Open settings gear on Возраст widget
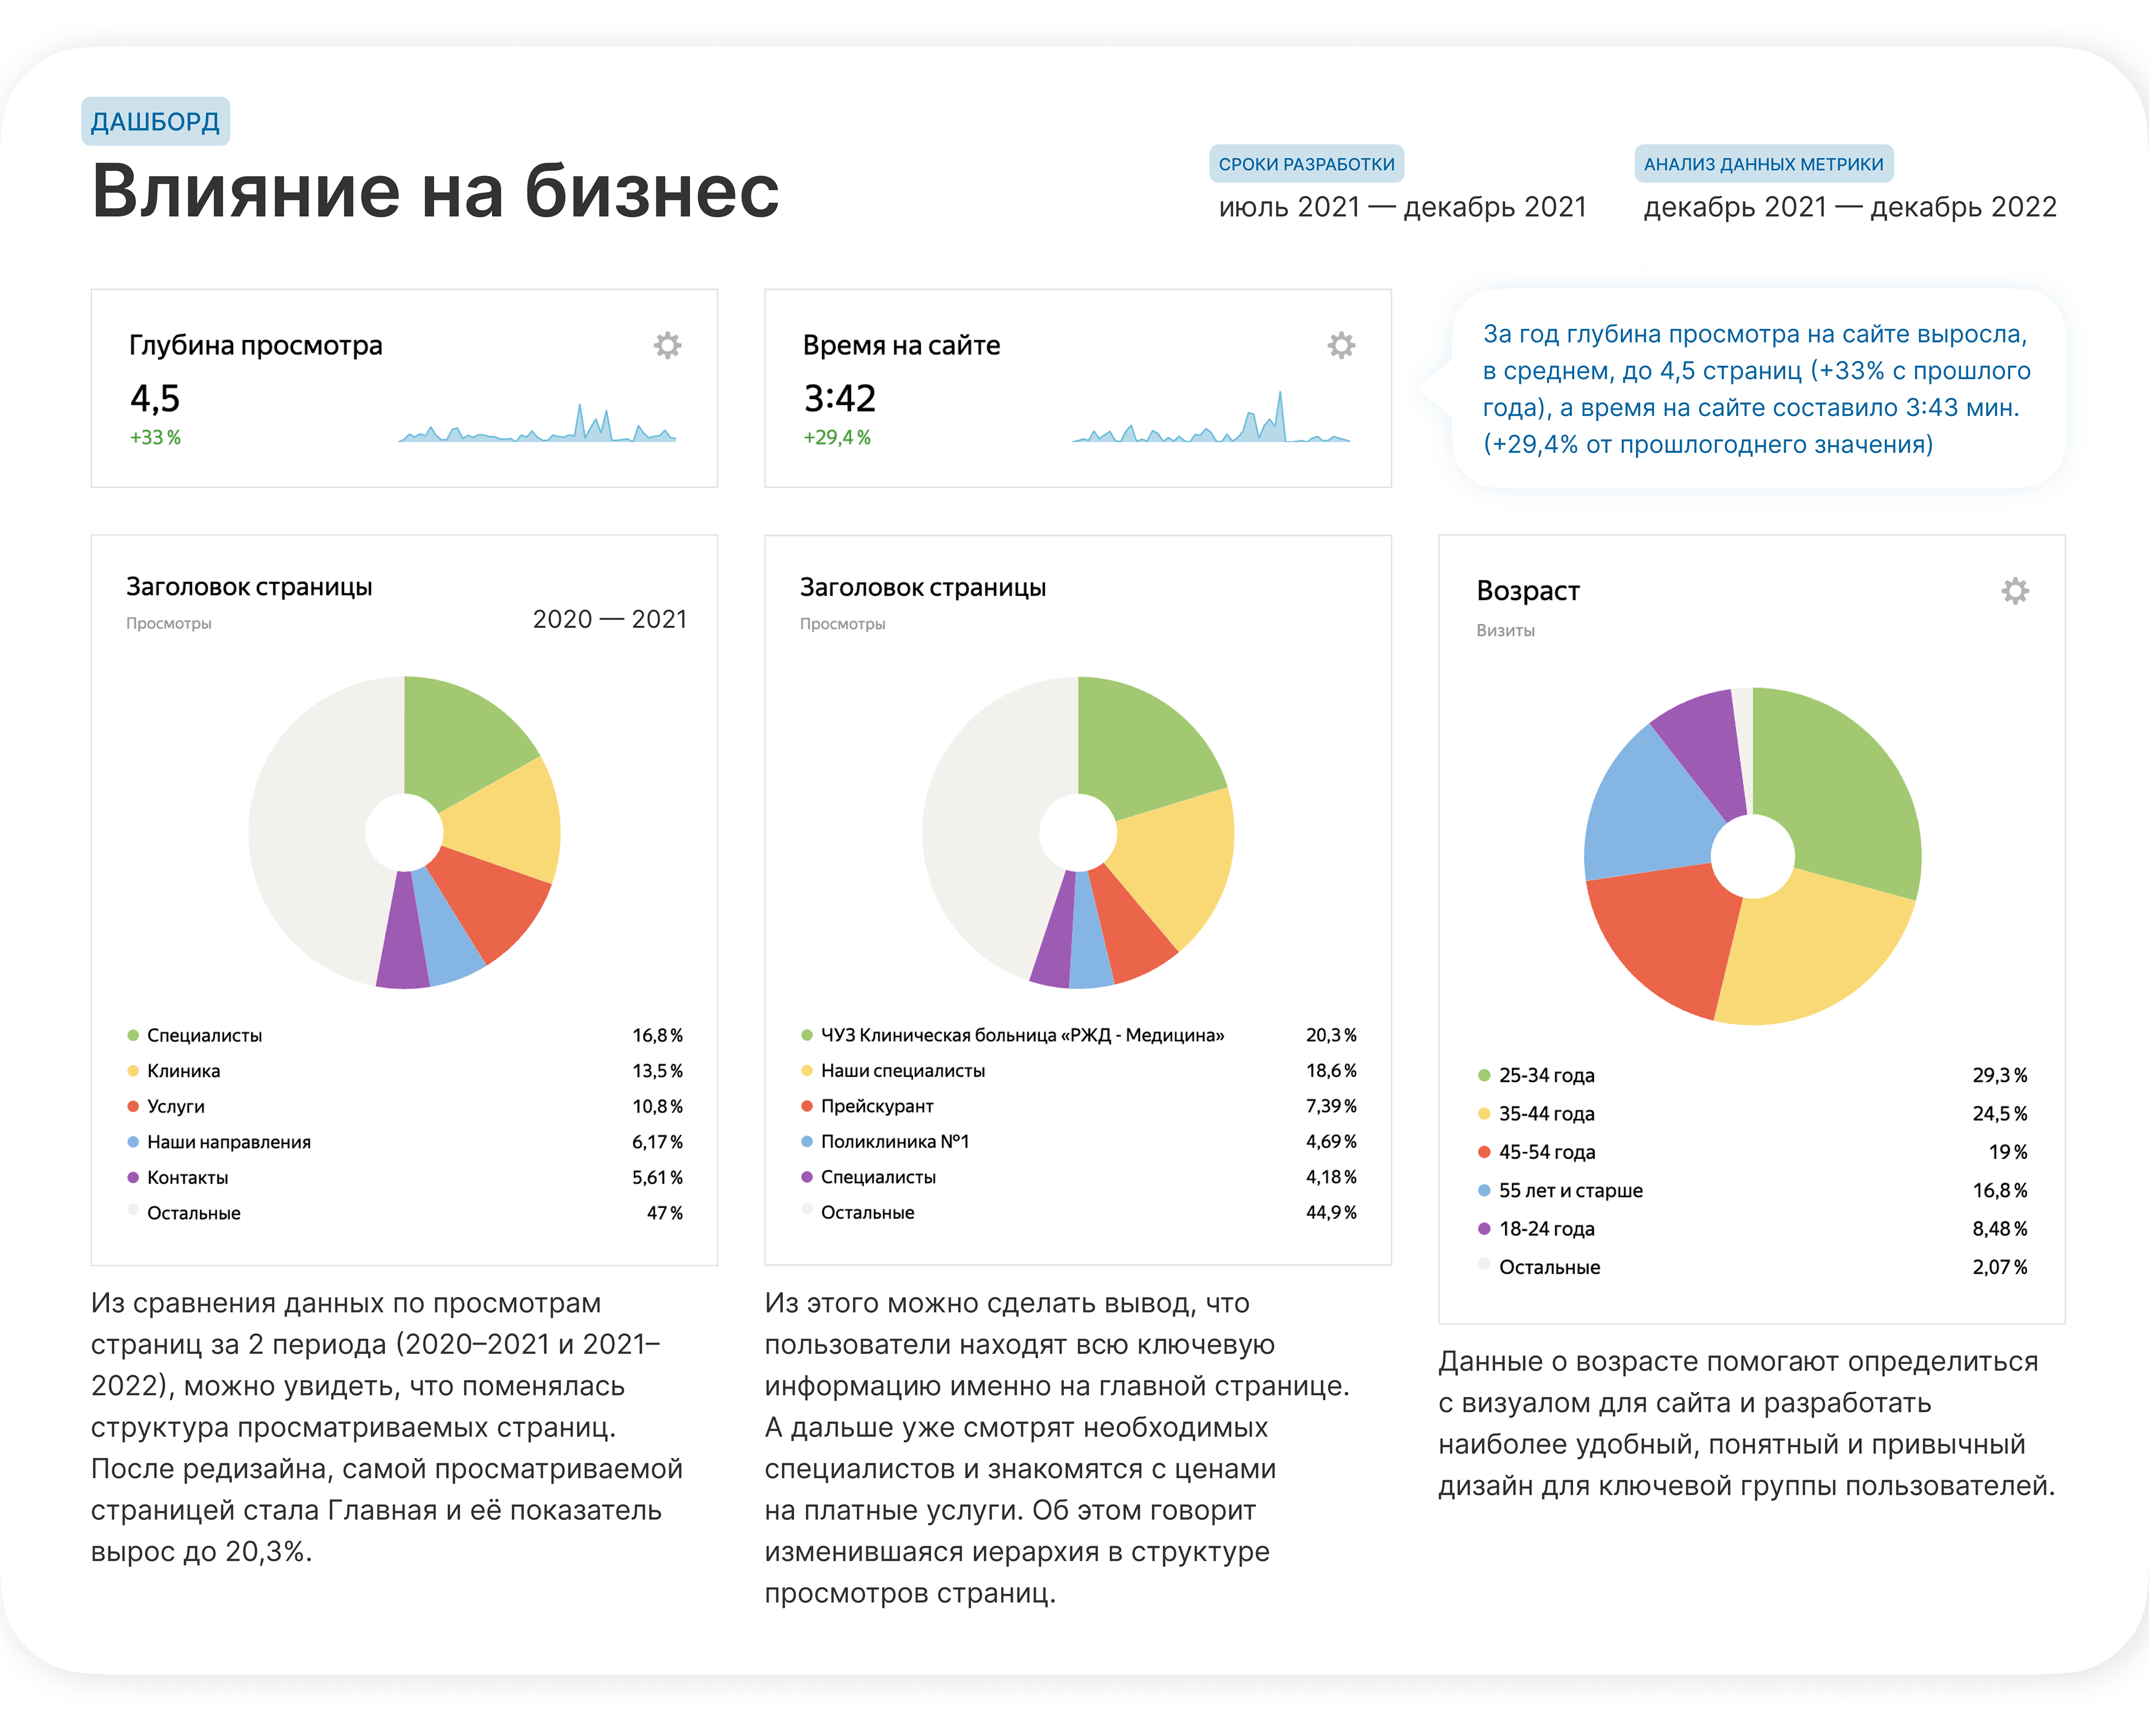Image resolution: width=2149 pixels, height=1736 pixels. (2015, 591)
